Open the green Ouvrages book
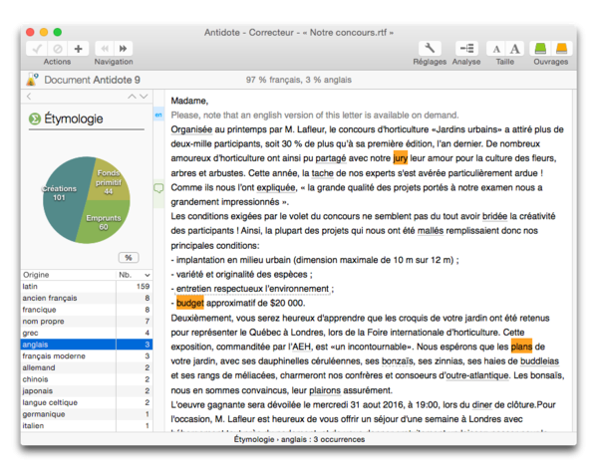 [540, 49]
